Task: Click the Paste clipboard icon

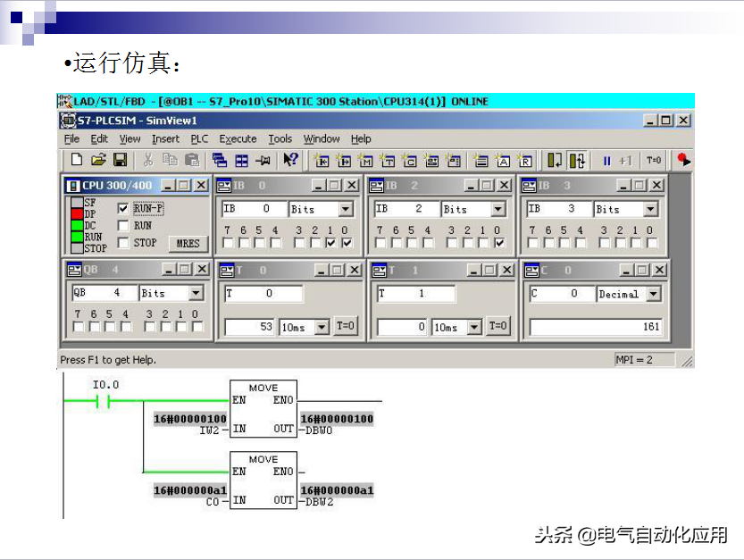Action: click(x=192, y=160)
